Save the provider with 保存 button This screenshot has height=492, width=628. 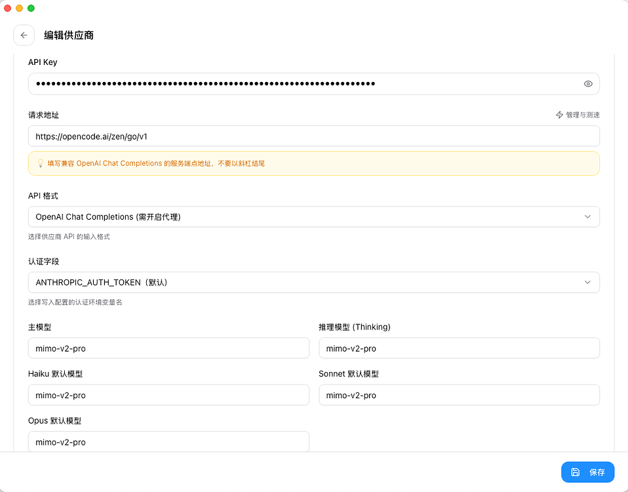pos(587,472)
